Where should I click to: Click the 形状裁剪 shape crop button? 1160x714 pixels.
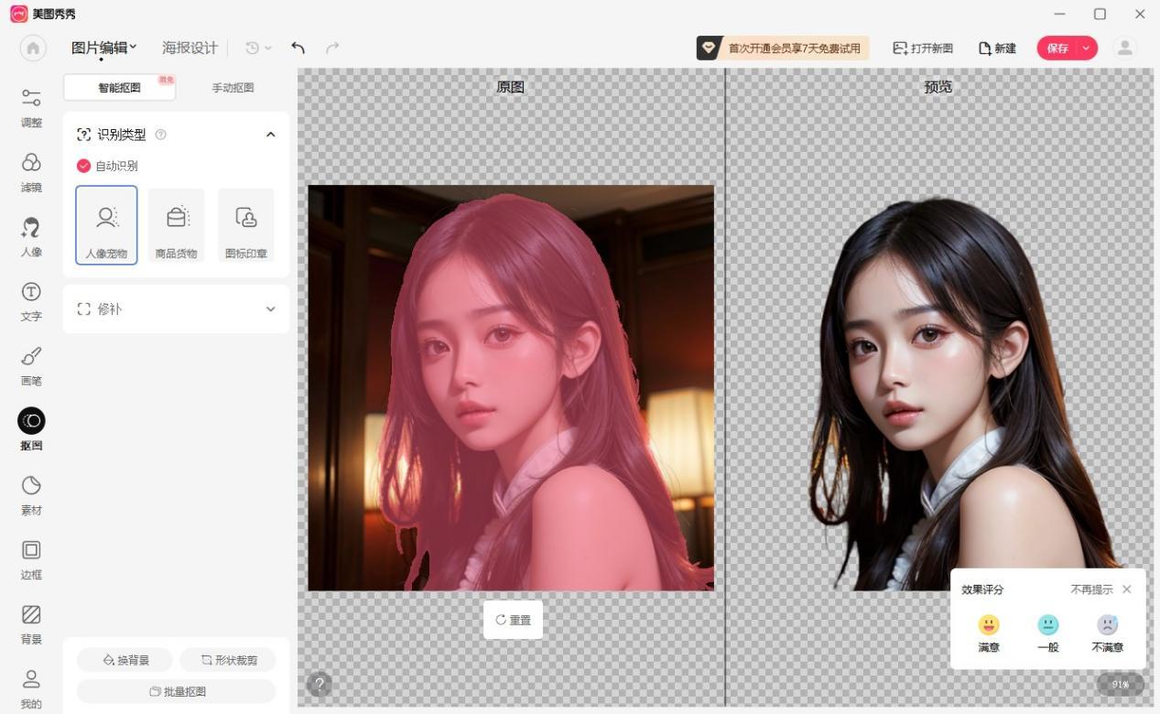228,660
